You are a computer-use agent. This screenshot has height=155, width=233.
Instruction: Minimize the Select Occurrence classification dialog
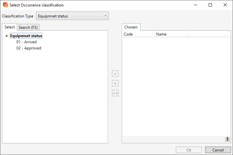coord(195,5)
